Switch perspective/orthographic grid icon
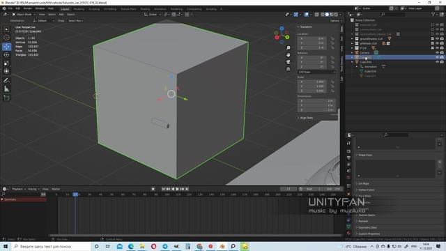Viewport: 446px width, 251px height. [288, 68]
